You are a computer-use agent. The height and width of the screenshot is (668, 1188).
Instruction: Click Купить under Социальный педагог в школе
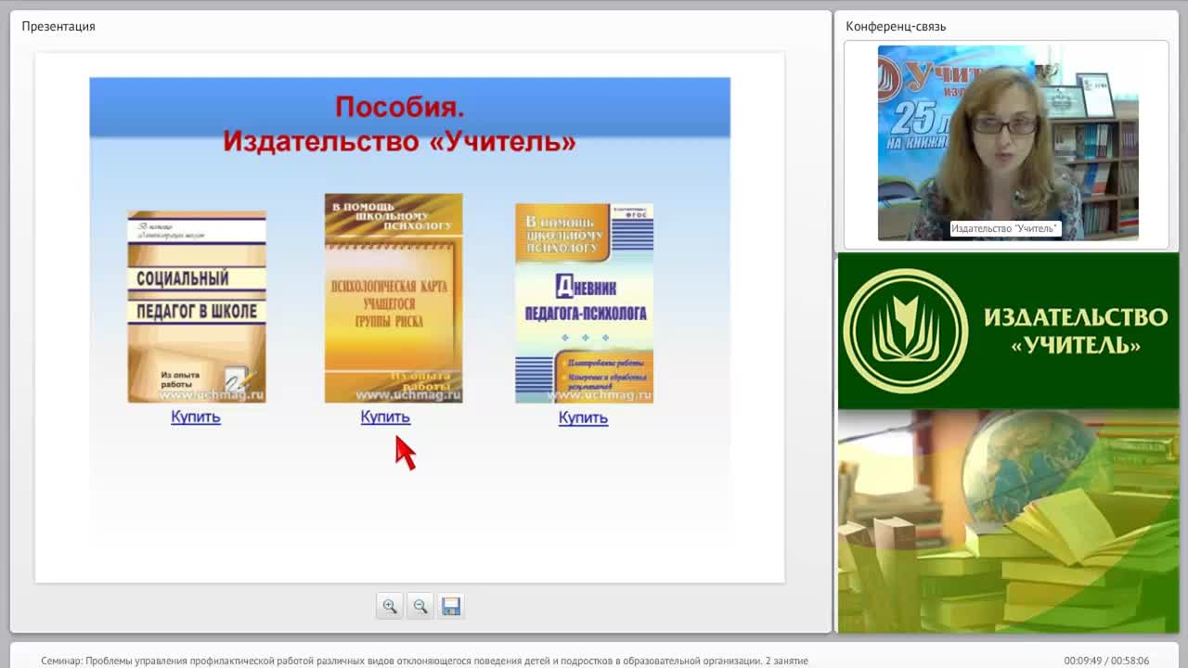[x=196, y=417]
